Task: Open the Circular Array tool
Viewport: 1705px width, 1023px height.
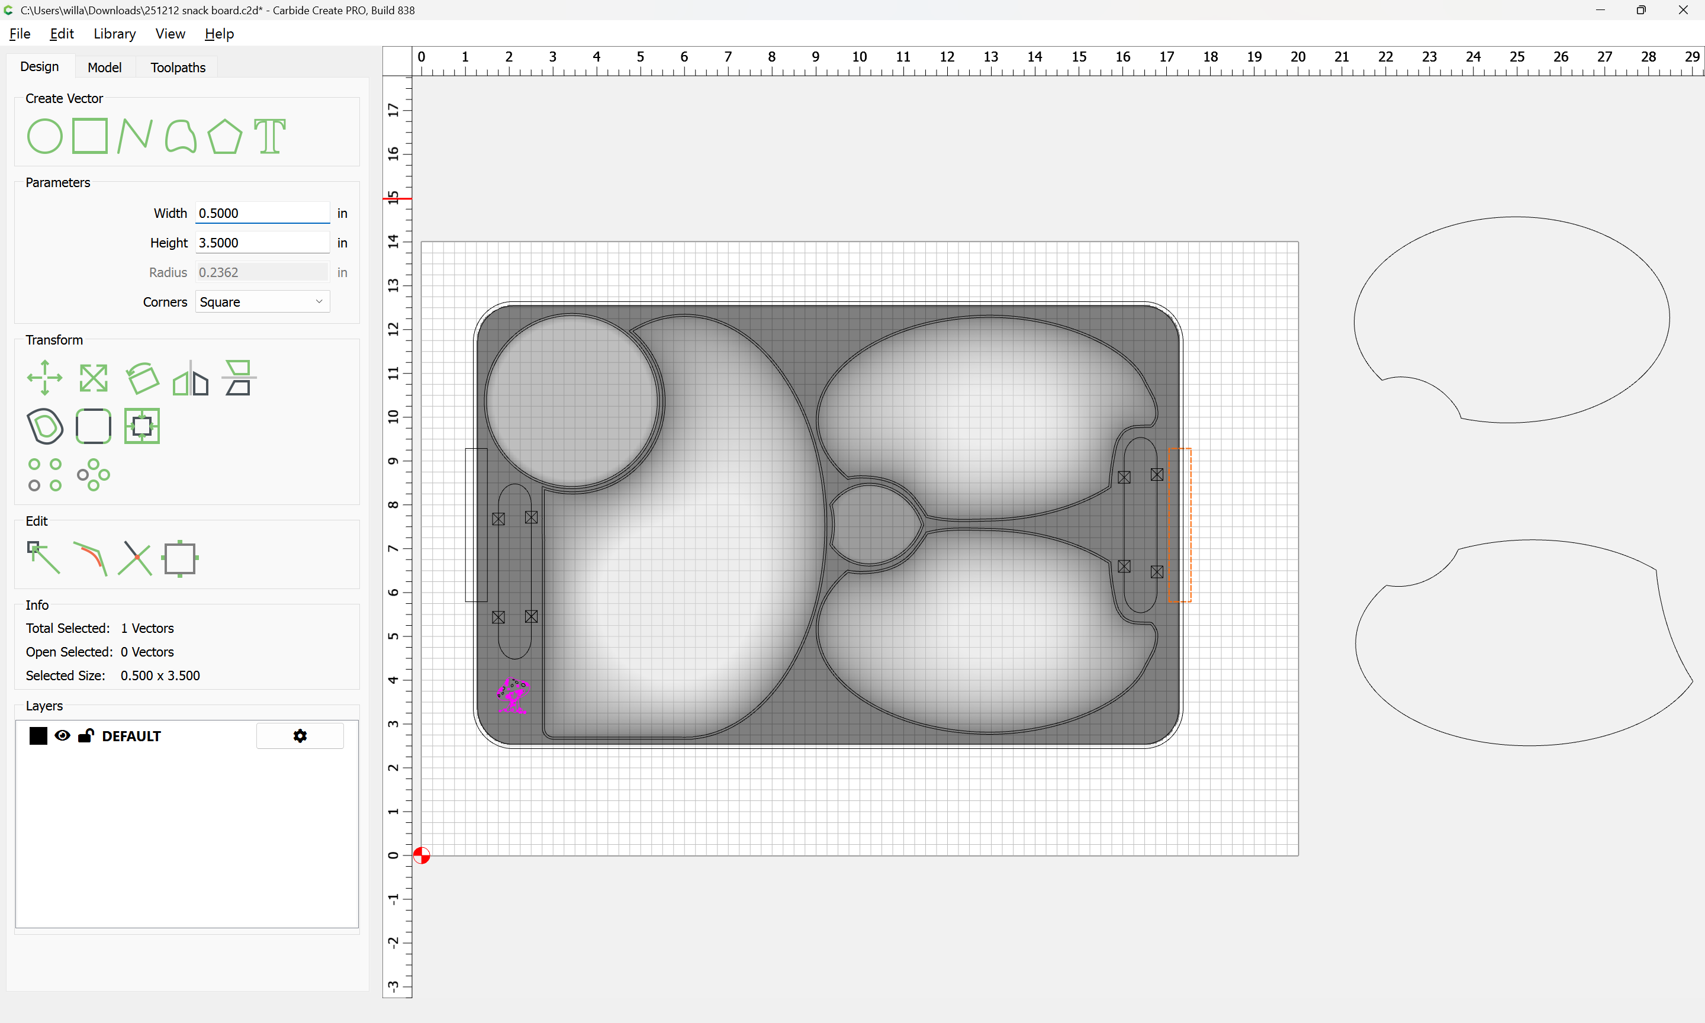Action: 93,475
